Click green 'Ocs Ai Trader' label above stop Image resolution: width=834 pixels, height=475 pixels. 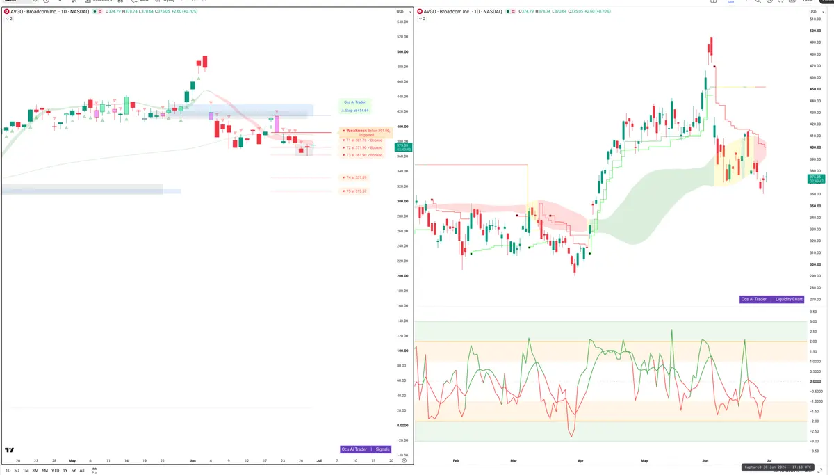354,102
